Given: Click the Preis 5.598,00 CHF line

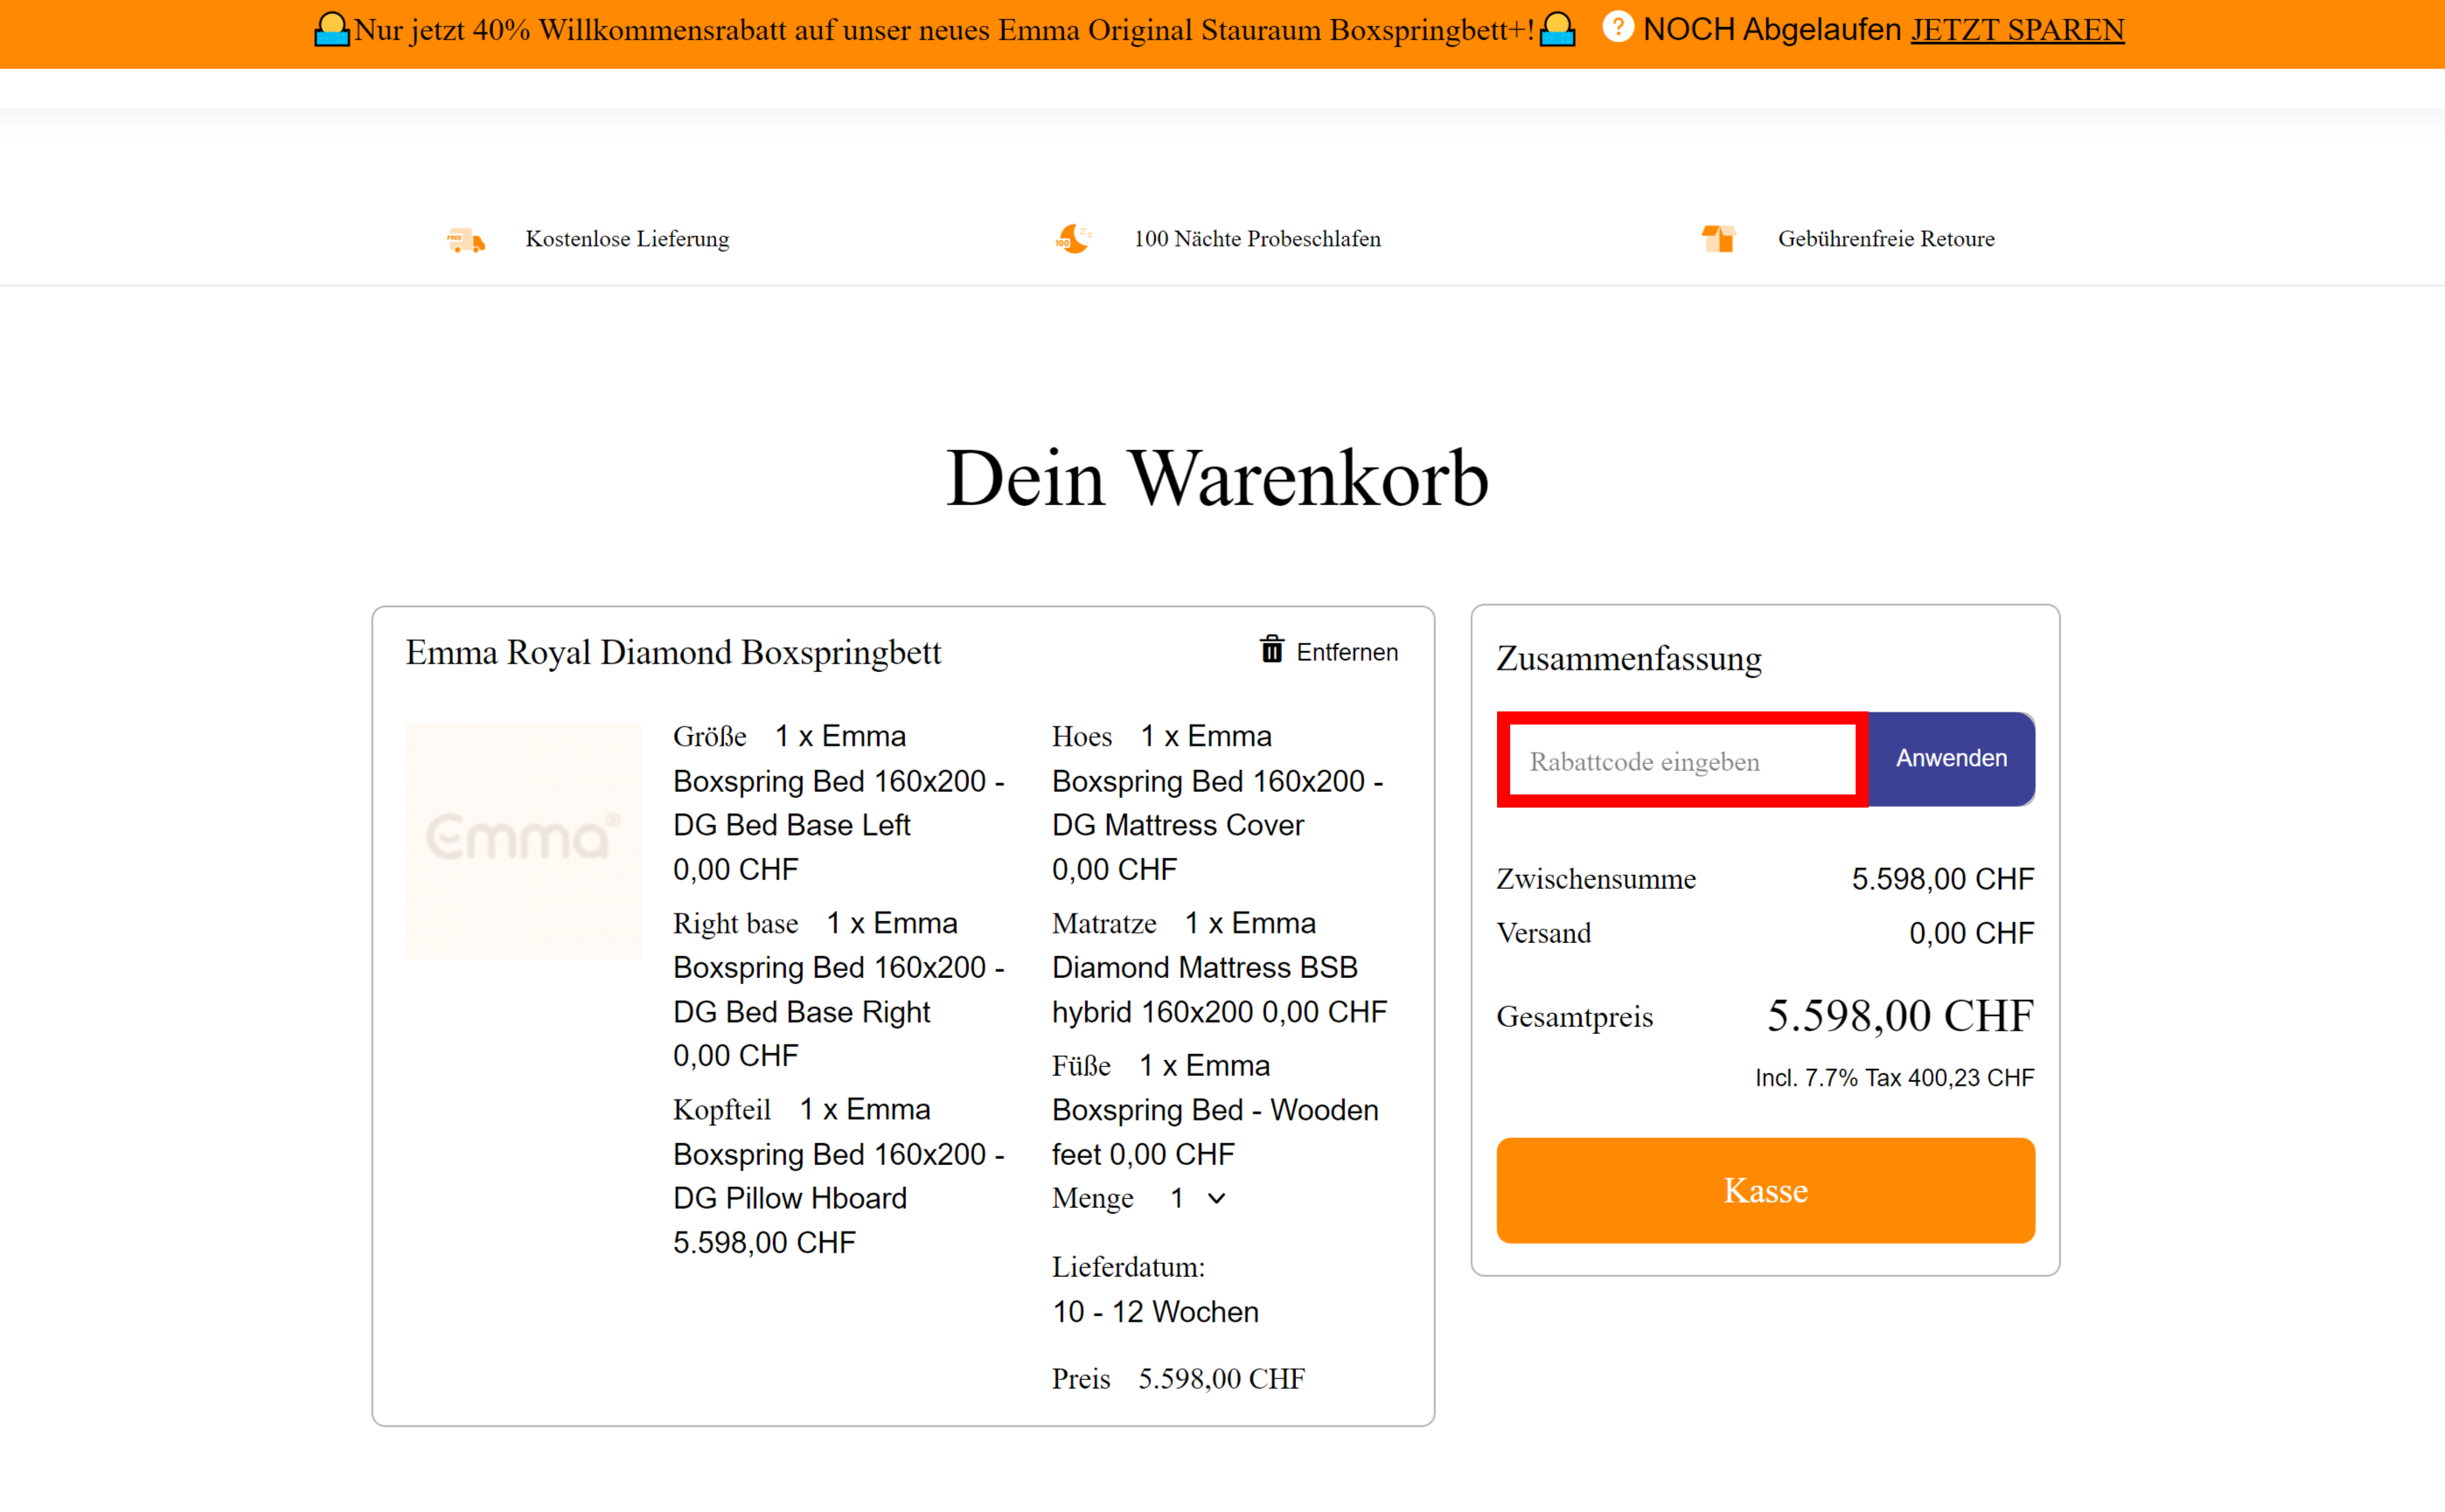Looking at the screenshot, I should click(1178, 1379).
